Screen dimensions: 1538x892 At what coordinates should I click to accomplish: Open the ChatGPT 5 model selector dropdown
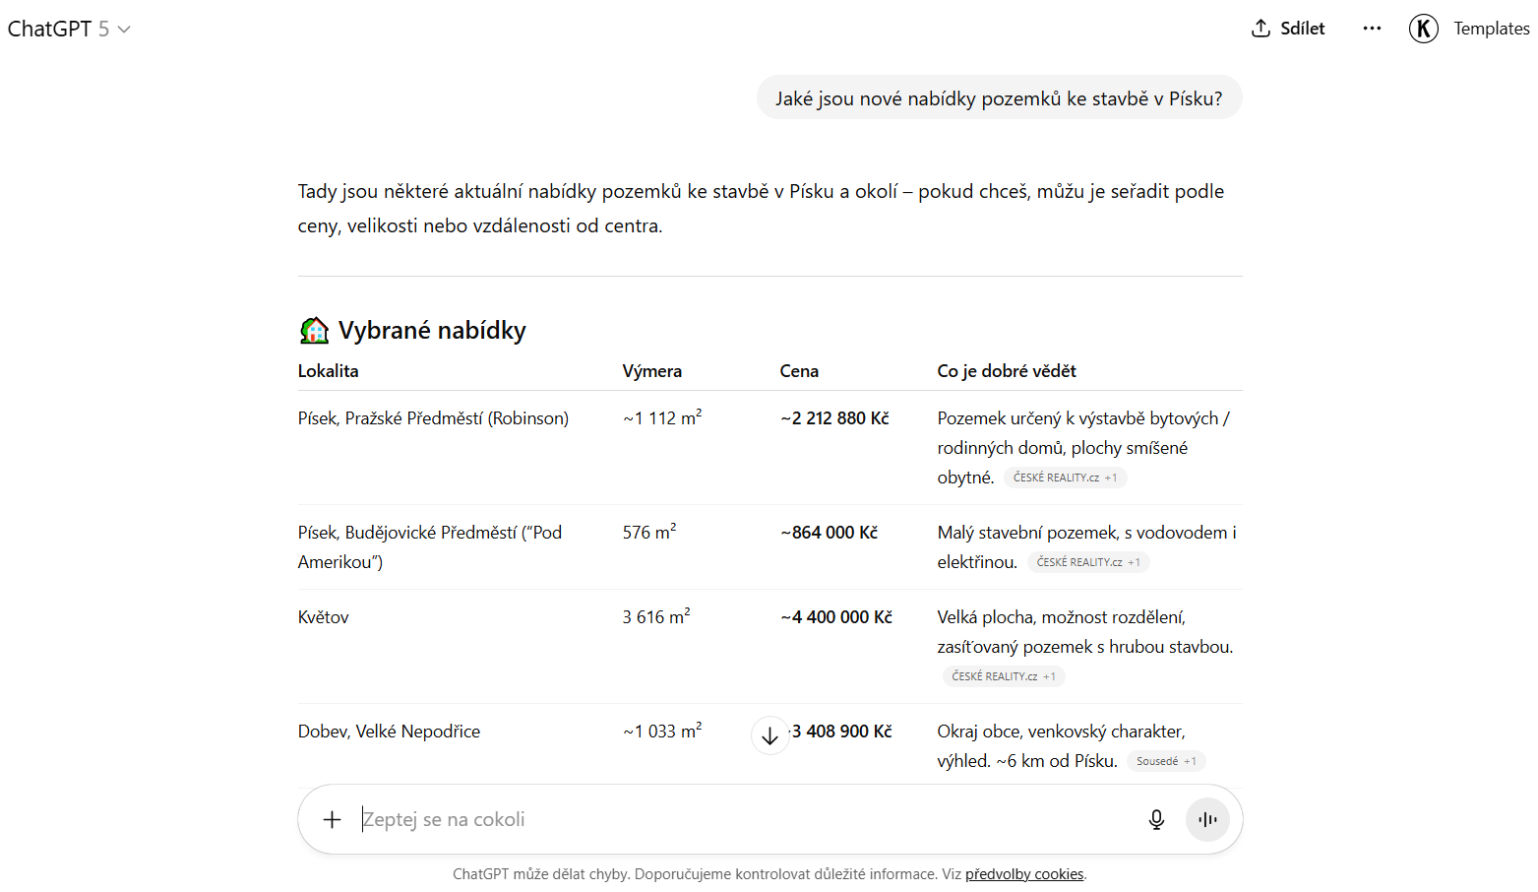click(59, 29)
